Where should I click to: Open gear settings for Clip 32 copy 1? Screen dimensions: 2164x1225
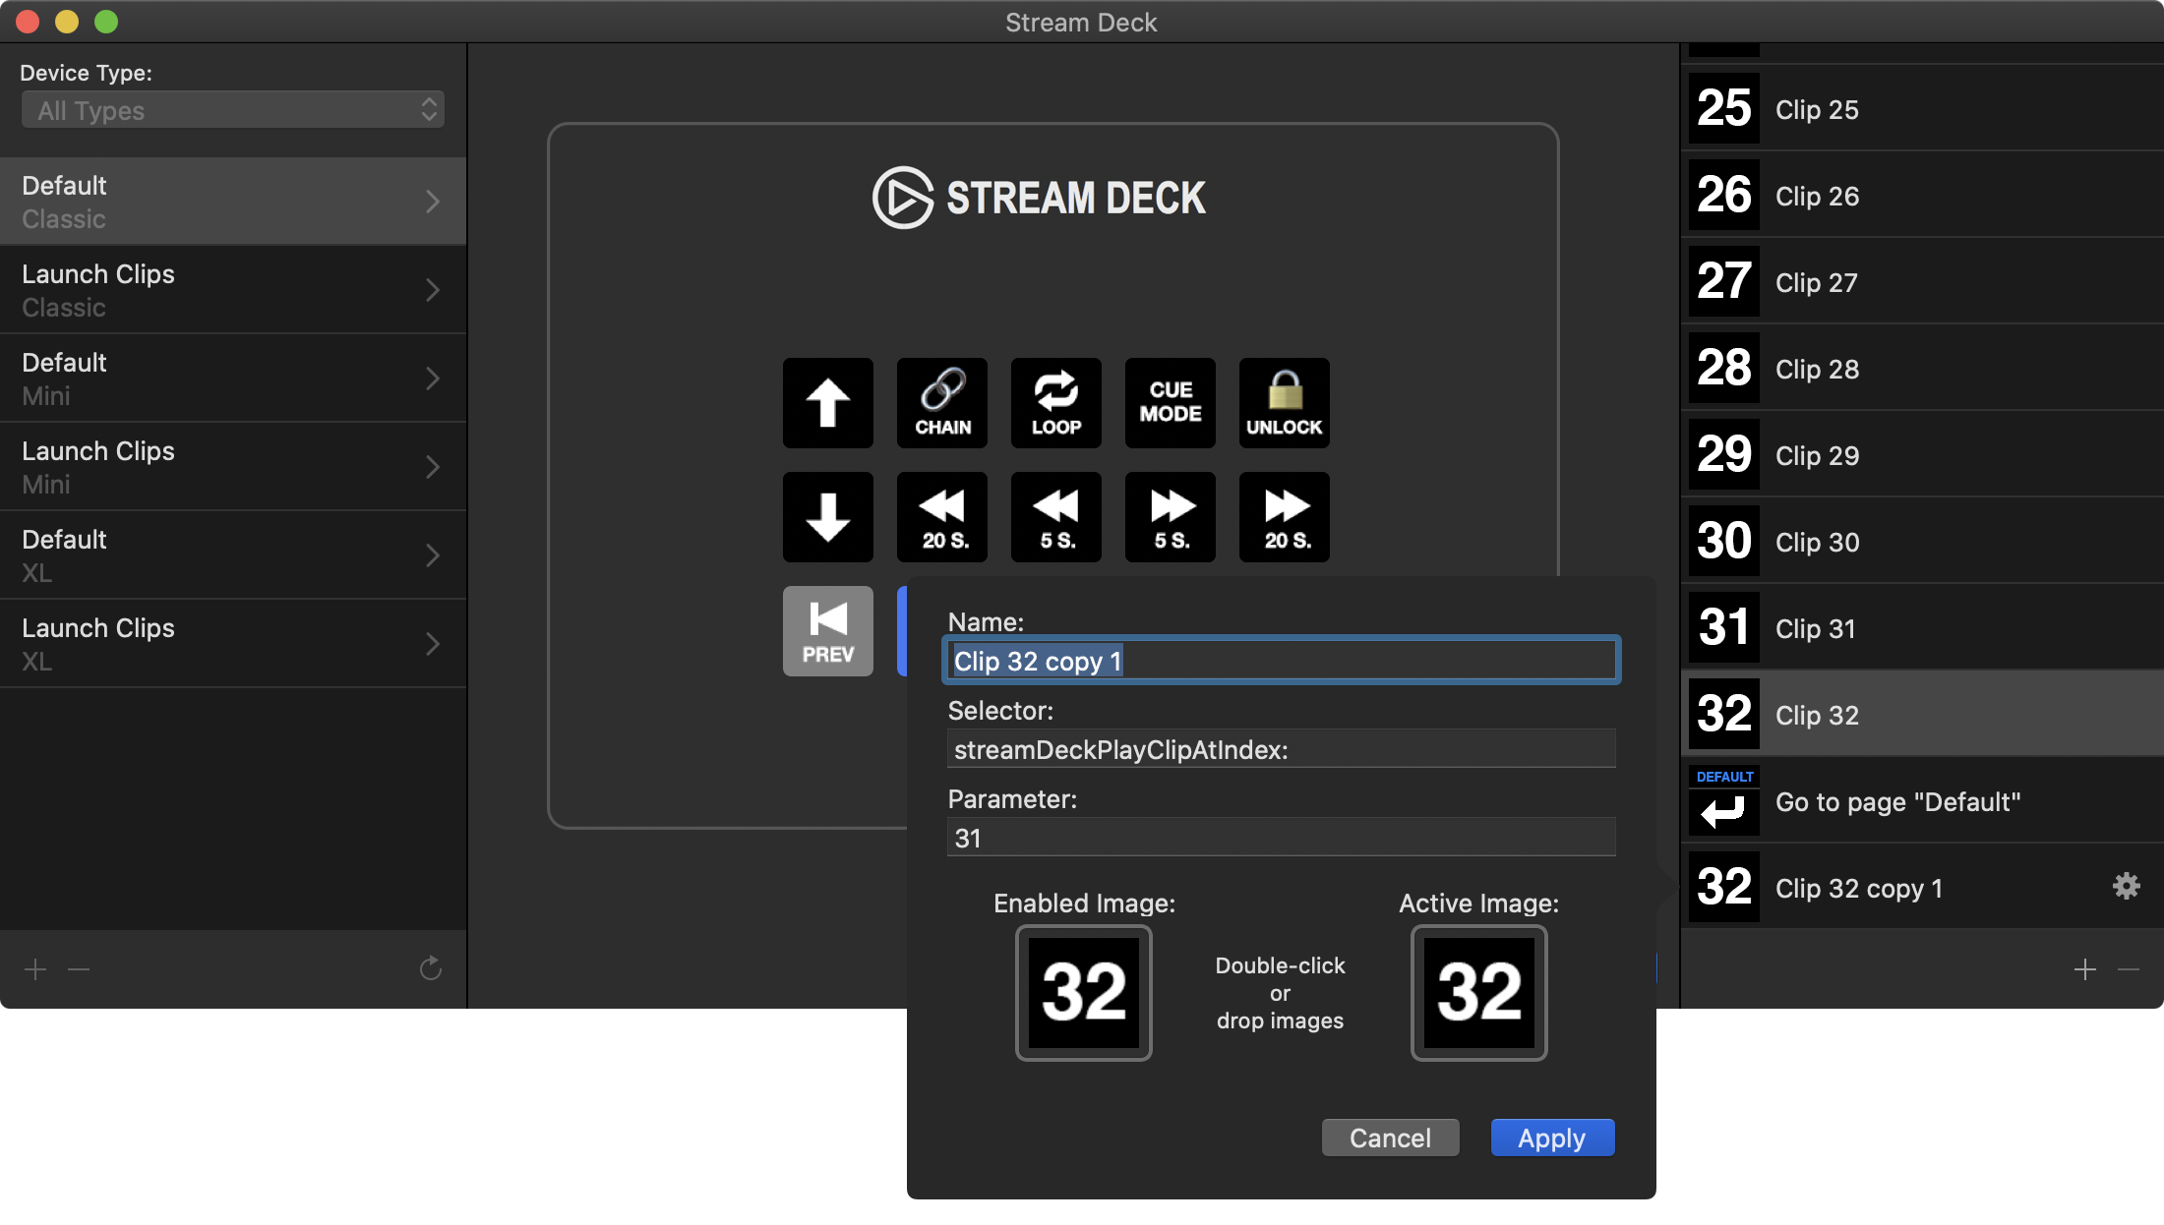(2126, 887)
